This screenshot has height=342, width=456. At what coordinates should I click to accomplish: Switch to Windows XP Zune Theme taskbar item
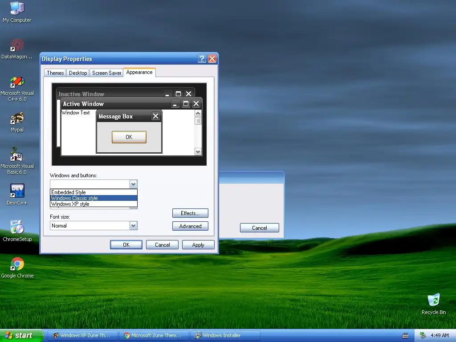pyautogui.click(x=82, y=335)
